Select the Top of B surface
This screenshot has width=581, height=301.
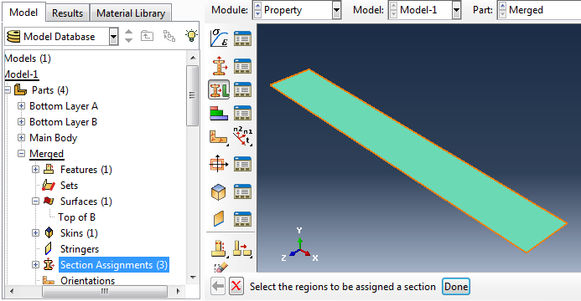point(76,217)
